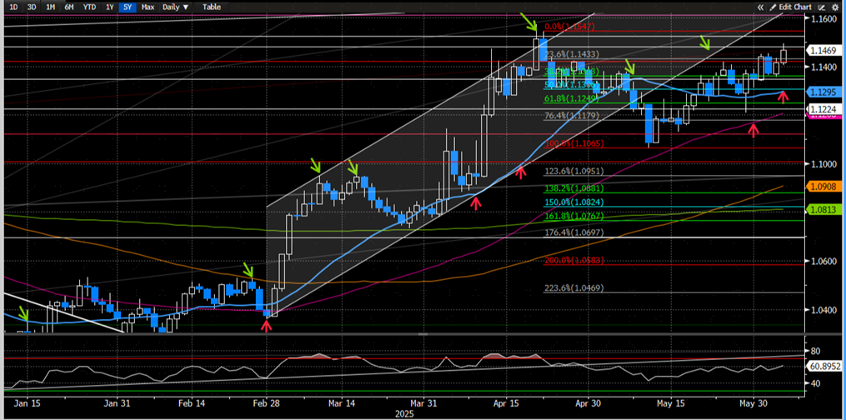
Task: Open the Daily periodicity dropdown
Action: point(176,7)
